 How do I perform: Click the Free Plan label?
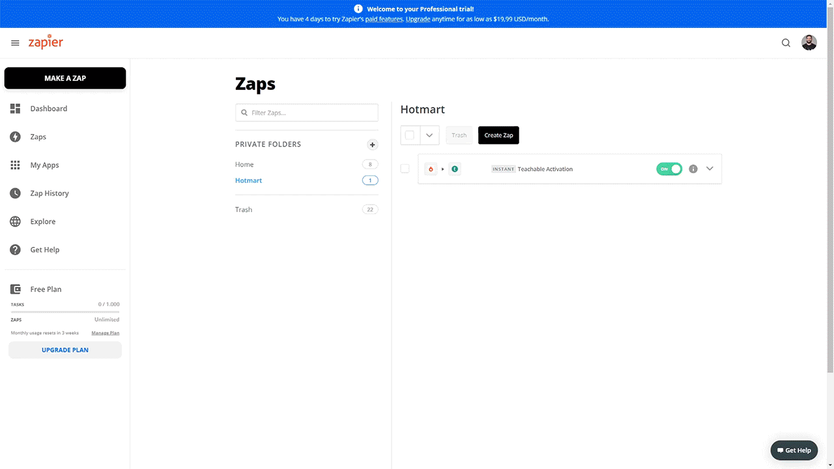coord(46,289)
